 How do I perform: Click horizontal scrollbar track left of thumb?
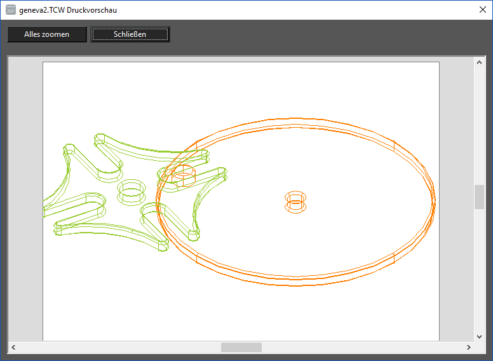pos(114,347)
